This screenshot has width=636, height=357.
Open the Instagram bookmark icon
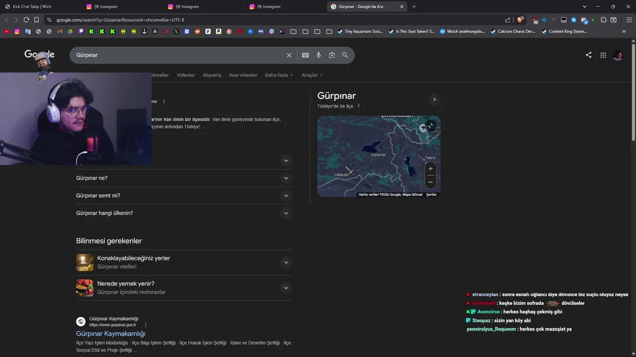point(17,31)
